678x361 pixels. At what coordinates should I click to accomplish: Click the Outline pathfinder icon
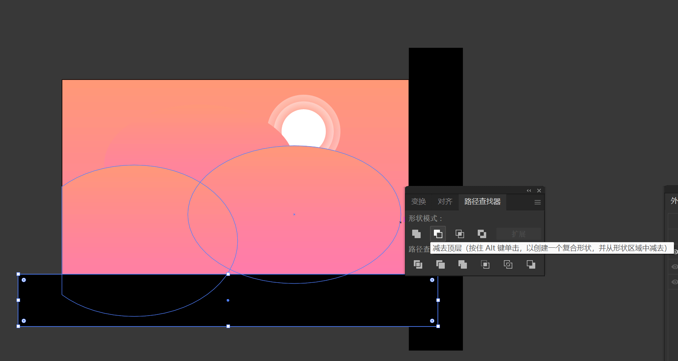508,264
